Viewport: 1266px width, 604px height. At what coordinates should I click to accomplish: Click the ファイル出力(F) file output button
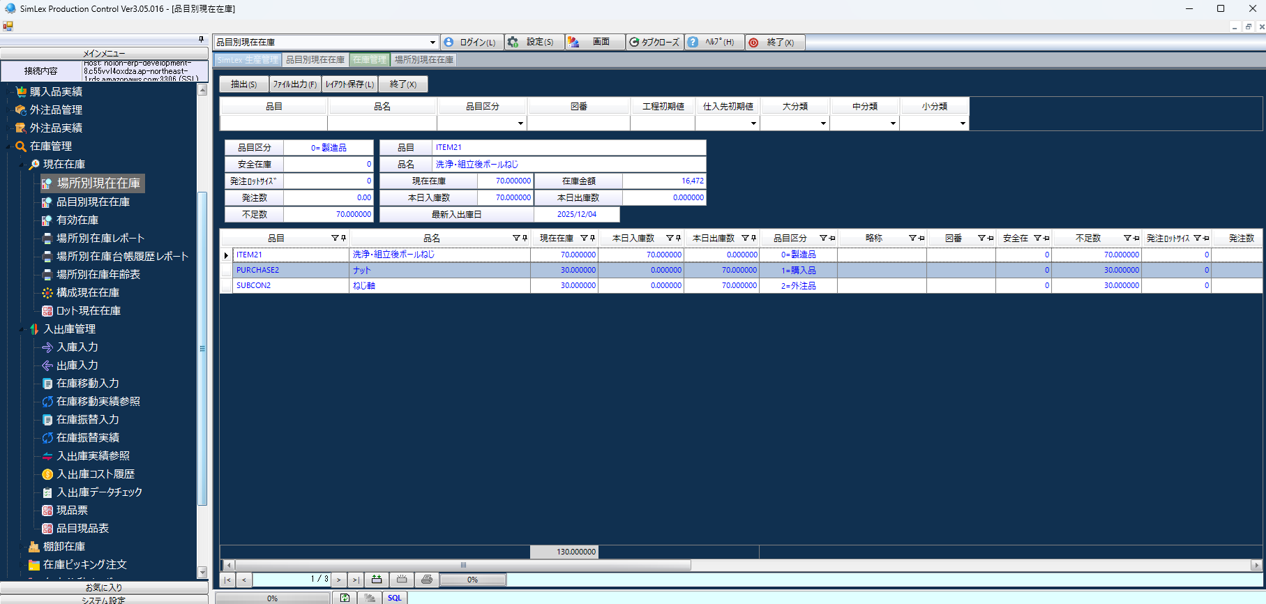pyautogui.click(x=294, y=84)
